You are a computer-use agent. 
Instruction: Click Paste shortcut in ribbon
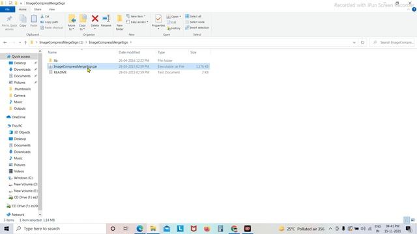(x=51, y=27)
